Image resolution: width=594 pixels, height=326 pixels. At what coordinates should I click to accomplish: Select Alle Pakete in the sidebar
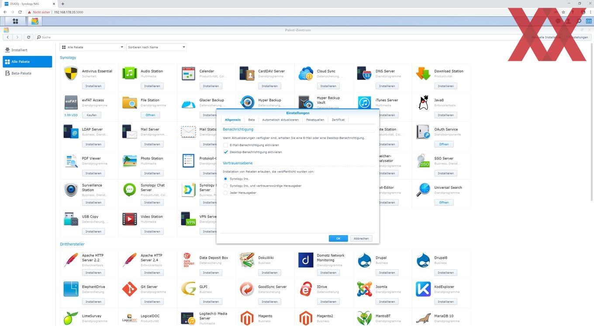28,62
